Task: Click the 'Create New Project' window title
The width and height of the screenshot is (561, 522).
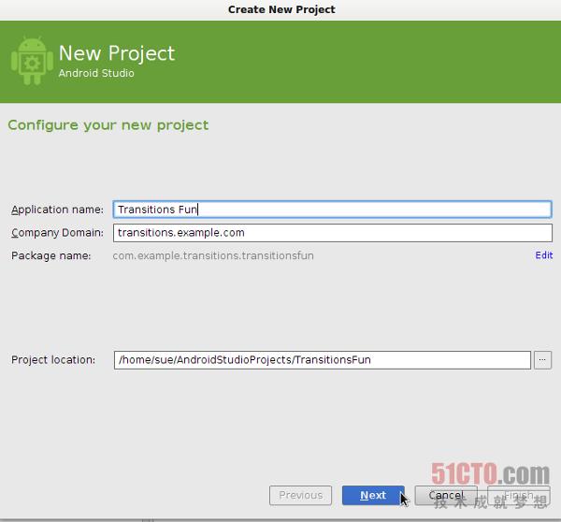Action: (x=281, y=9)
